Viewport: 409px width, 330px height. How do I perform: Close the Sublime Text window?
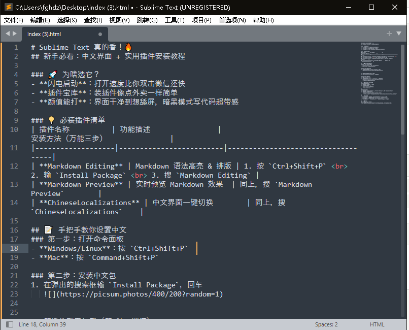pos(395,7)
